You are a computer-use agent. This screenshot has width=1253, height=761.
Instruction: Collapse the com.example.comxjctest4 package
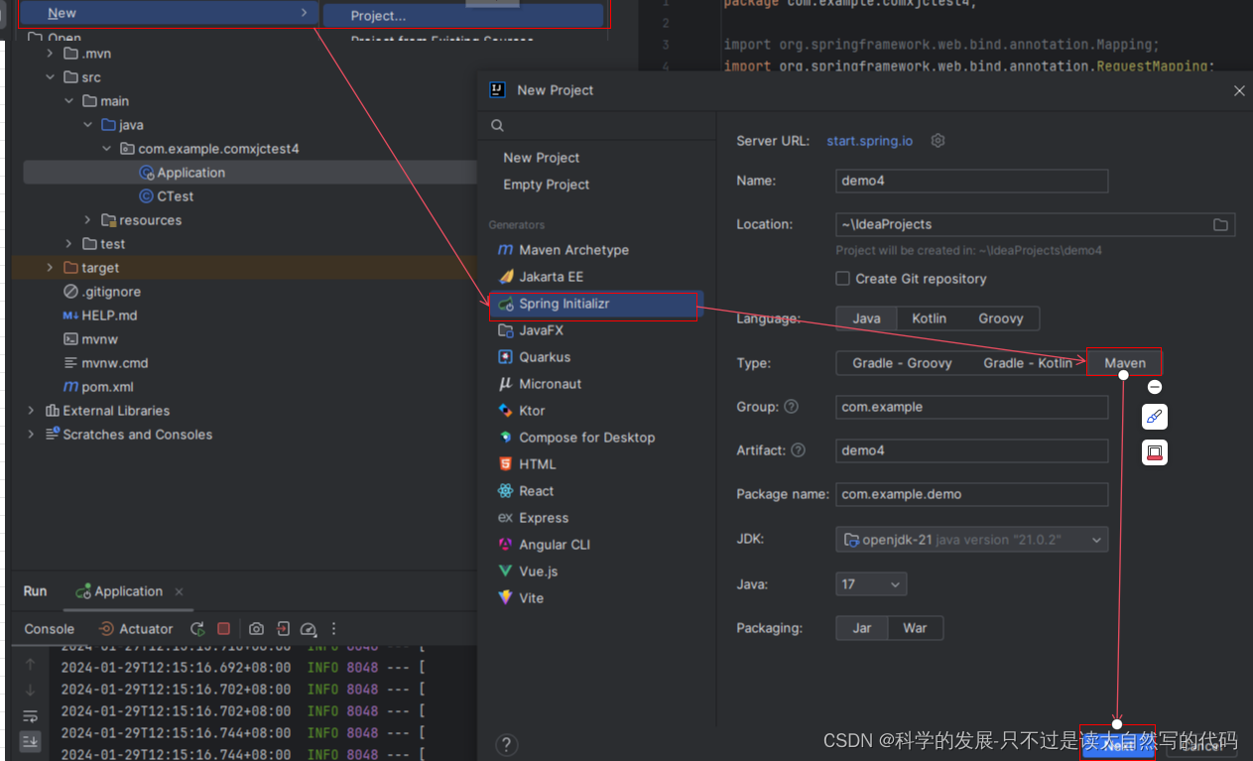click(107, 149)
